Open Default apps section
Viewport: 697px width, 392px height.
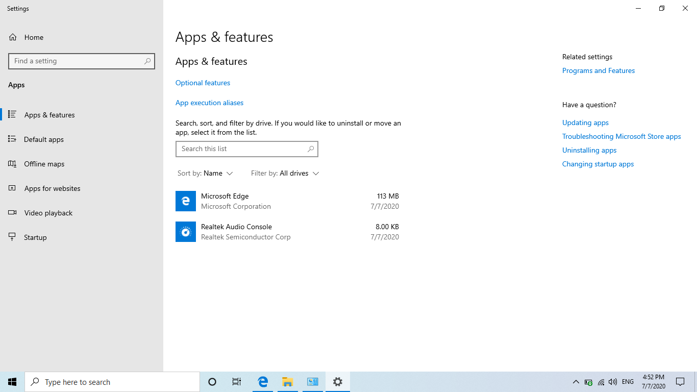pos(82,139)
